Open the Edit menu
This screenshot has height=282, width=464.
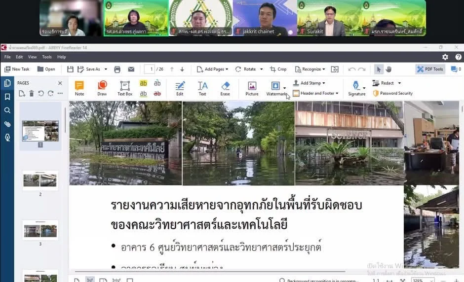(x=19, y=57)
